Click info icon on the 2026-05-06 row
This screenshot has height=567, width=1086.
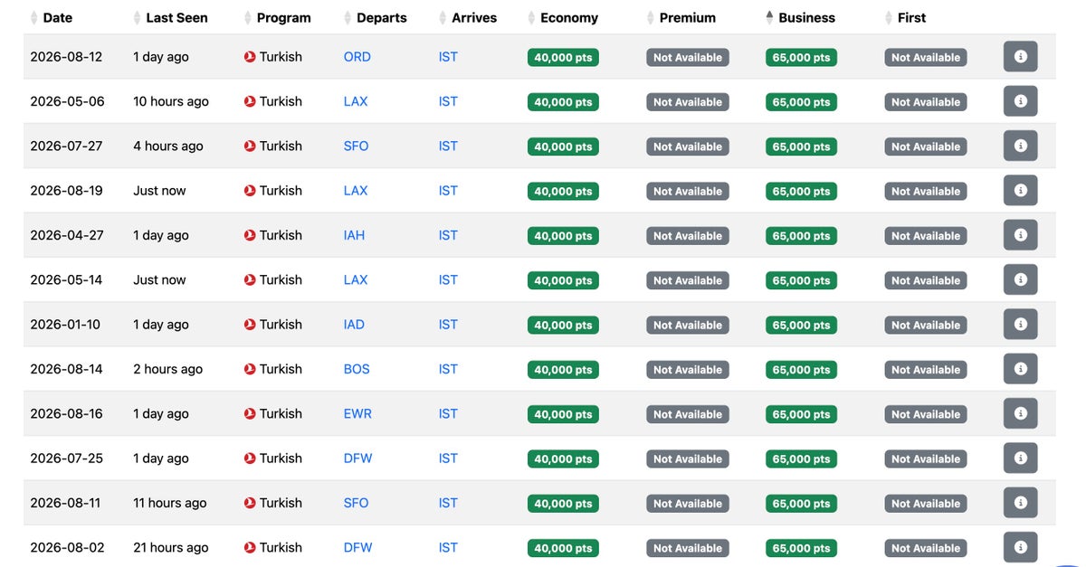point(1020,101)
